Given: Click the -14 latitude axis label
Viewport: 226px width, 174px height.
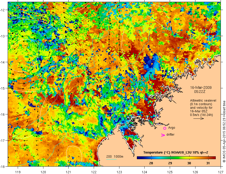Looking at the screenshot, I should (x=3, y=62).
